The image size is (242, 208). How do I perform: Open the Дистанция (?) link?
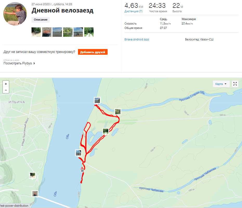[134, 11]
